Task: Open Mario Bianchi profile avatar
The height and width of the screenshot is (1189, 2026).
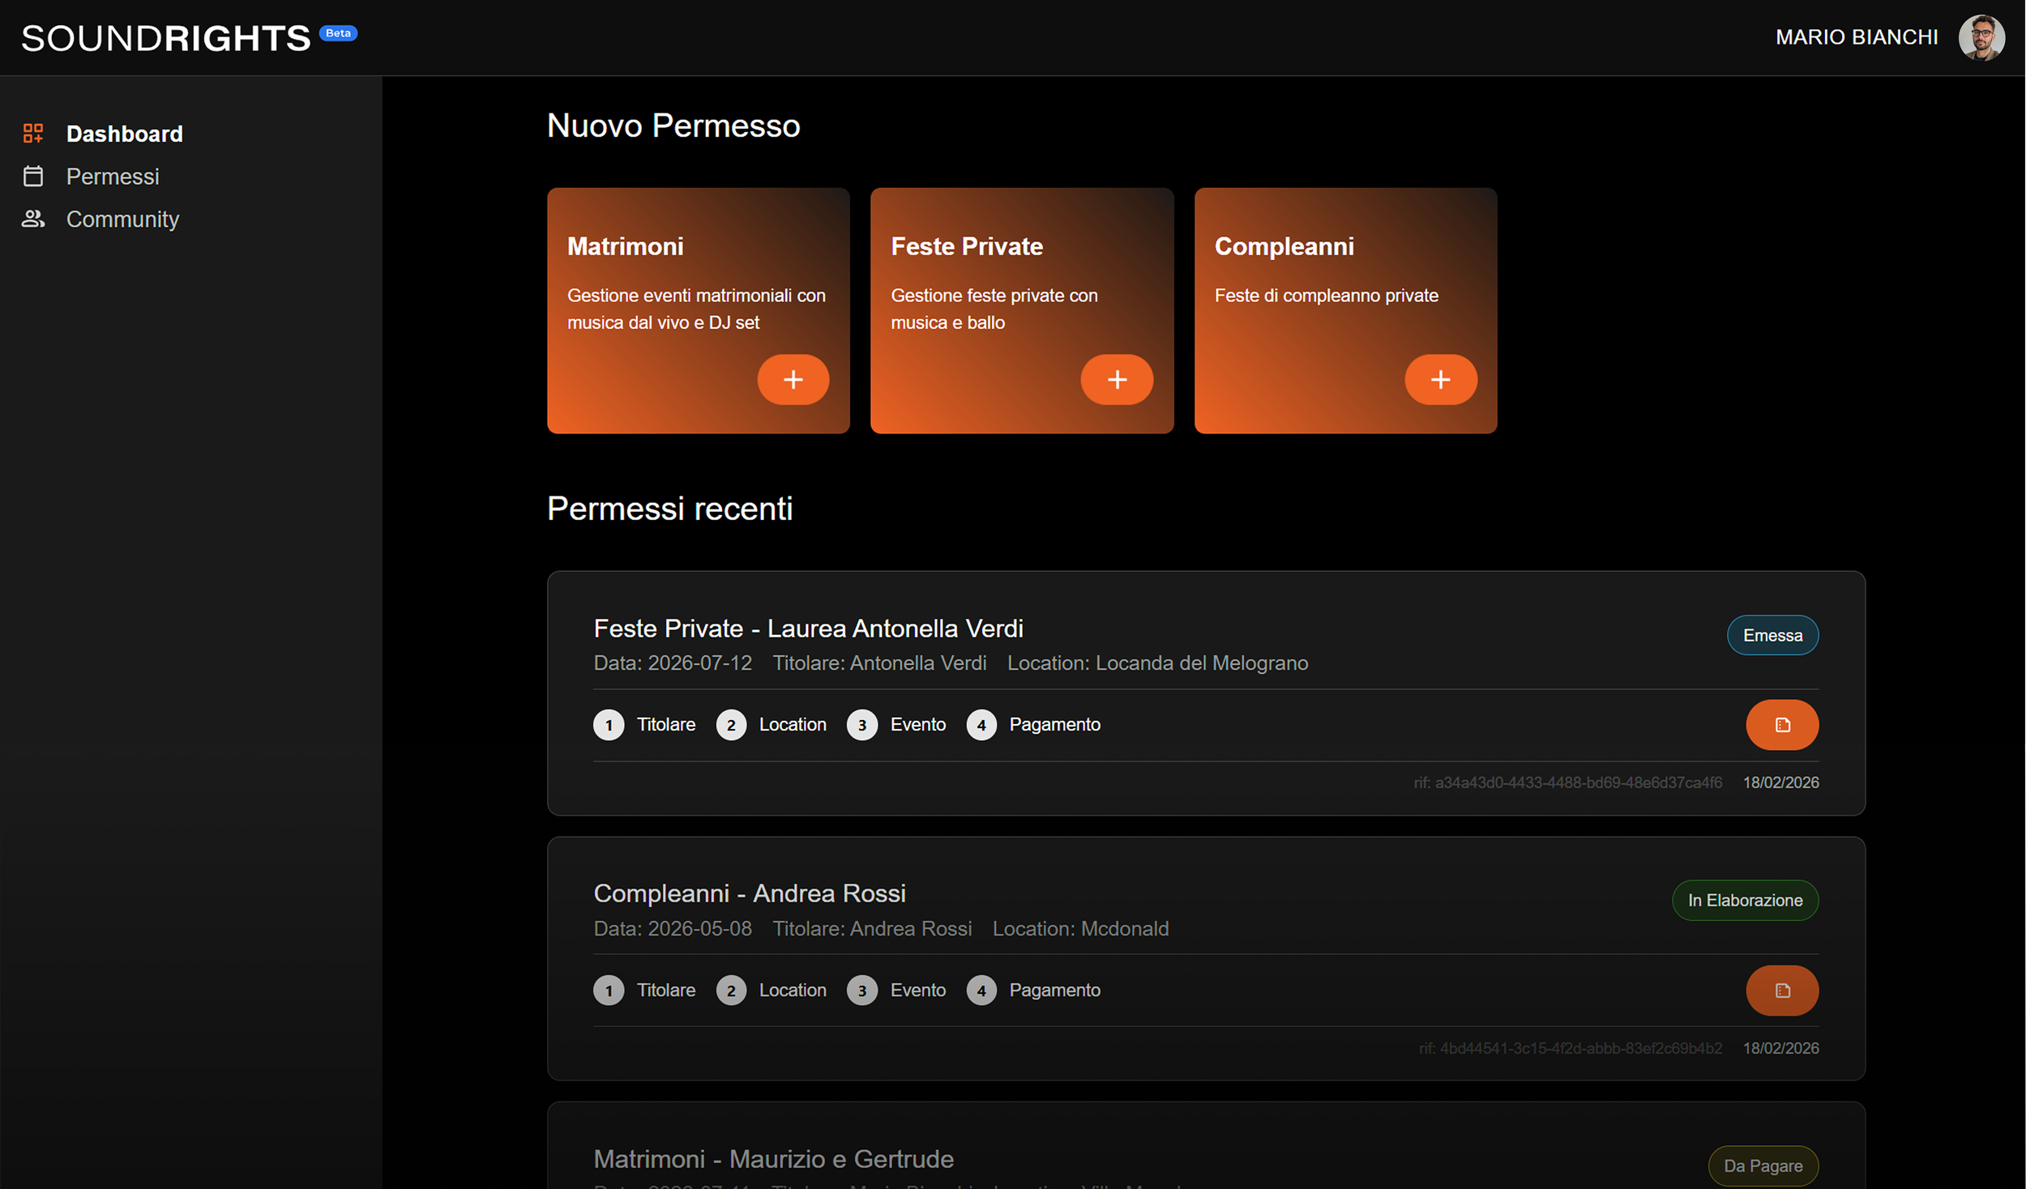Action: click(x=1981, y=37)
